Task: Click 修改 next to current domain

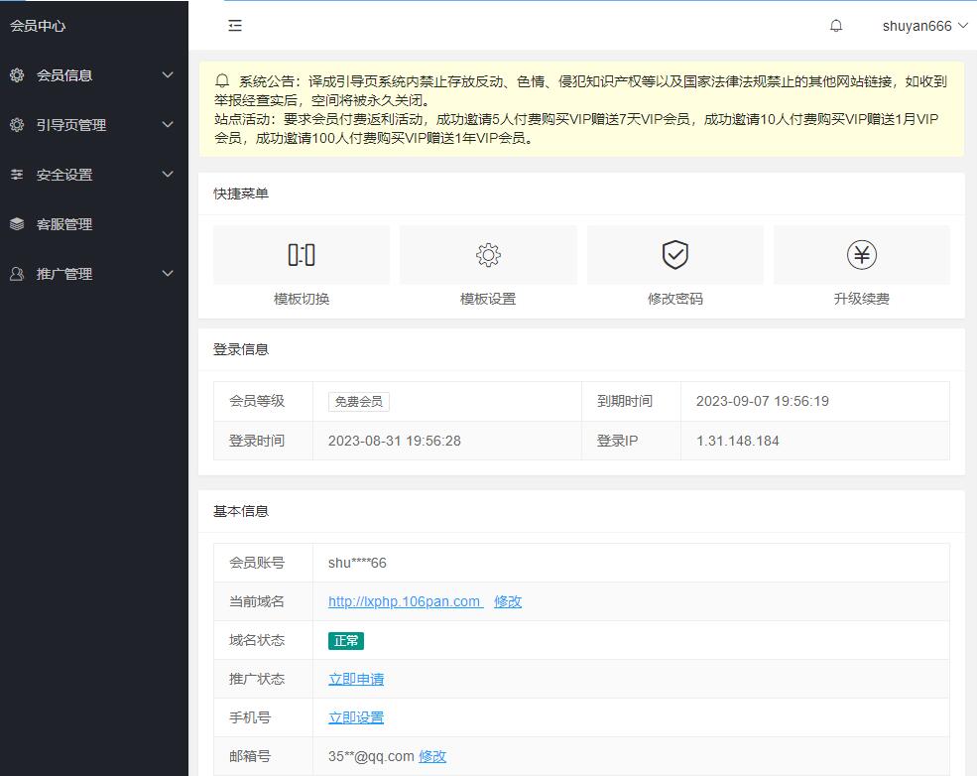Action: 508,601
